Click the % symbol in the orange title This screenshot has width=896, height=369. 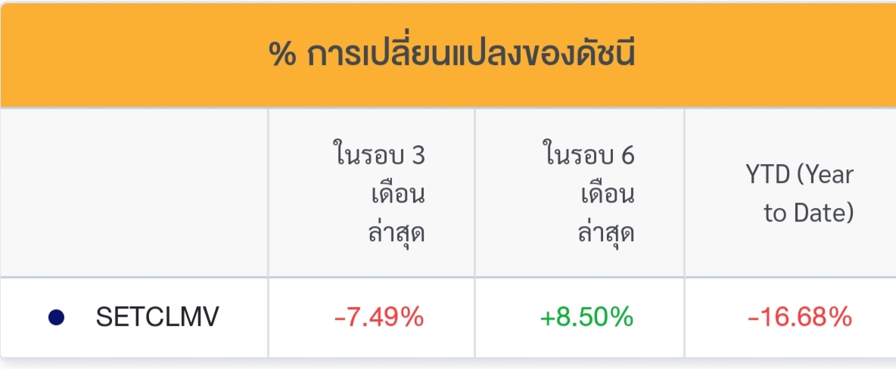[x=282, y=54]
